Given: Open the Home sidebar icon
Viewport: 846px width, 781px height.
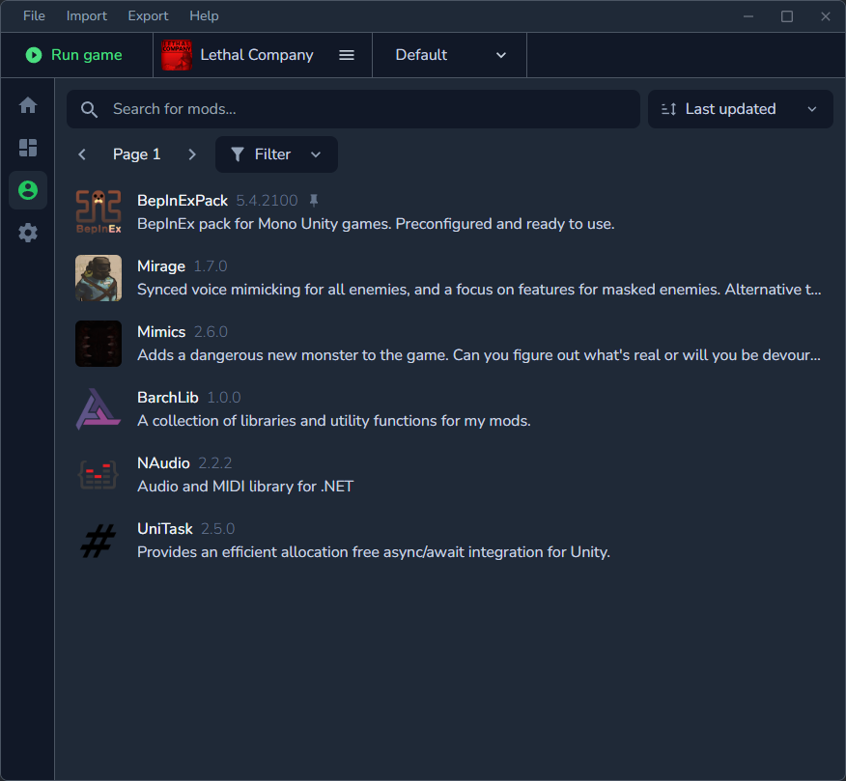Looking at the screenshot, I should (28, 104).
